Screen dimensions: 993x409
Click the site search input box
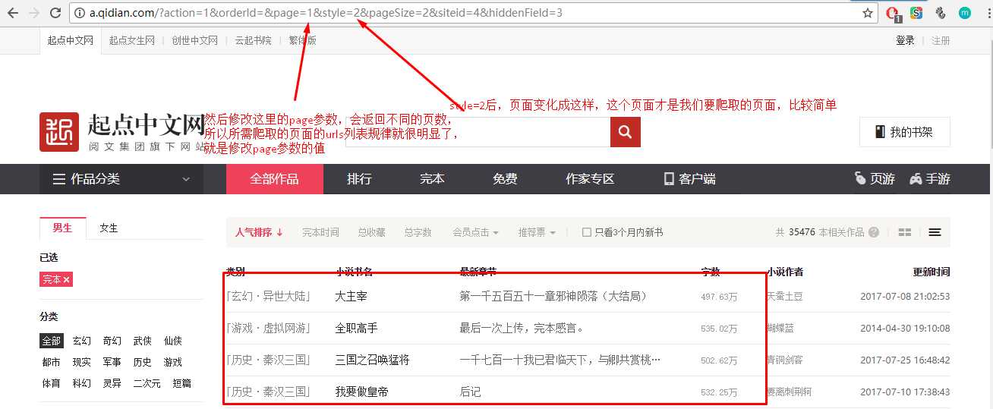(478, 132)
